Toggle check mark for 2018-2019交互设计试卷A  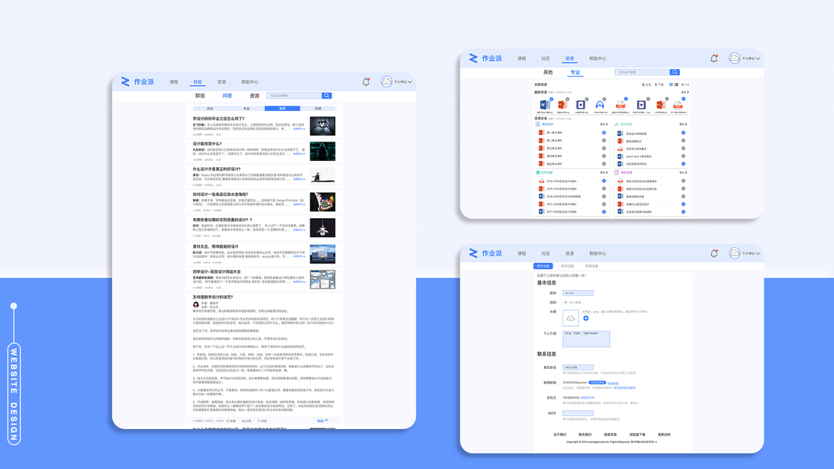[x=603, y=181]
